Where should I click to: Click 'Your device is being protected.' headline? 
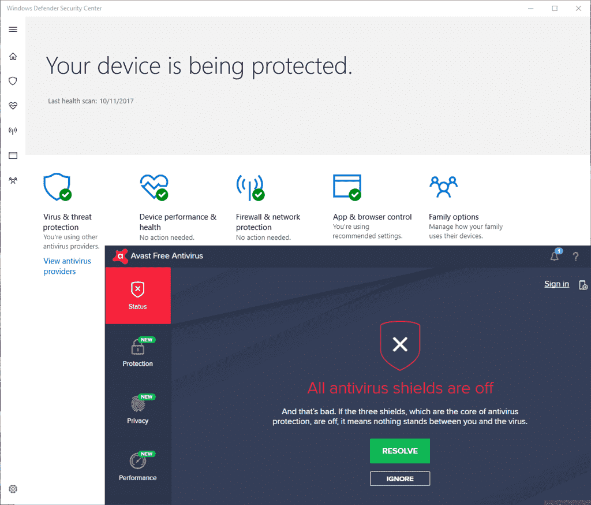click(x=199, y=66)
